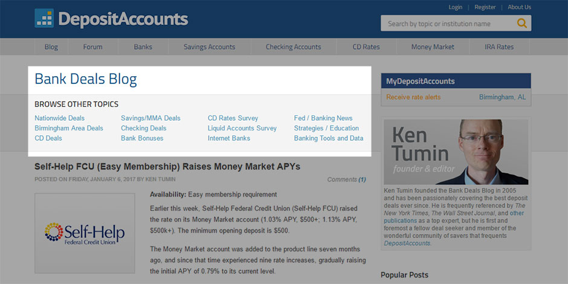Click the orange search magnifier icon
The width and height of the screenshot is (568, 284).
[521, 23]
